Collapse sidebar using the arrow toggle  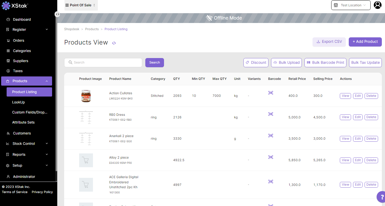coord(58,14)
